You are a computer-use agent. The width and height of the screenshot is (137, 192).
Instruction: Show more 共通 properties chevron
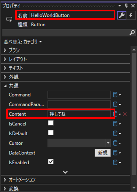[65, 172]
